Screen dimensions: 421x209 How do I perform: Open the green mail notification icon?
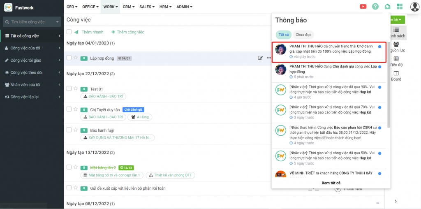387,7
